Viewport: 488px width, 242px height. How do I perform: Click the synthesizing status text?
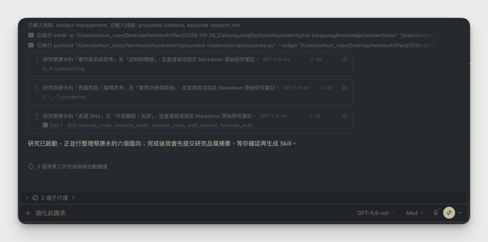[66, 68]
